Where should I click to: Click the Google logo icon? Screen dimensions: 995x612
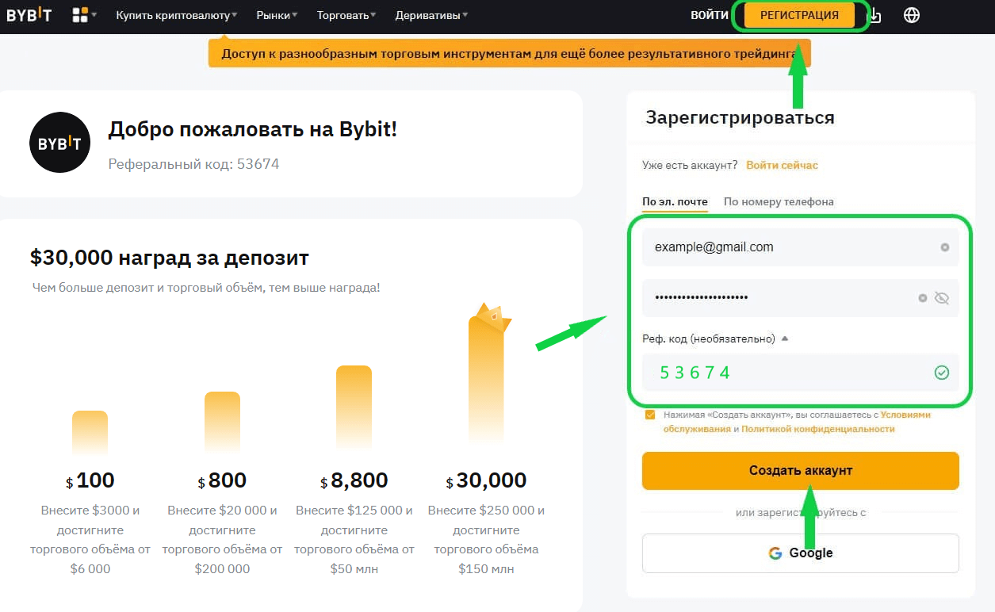click(x=775, y=553)
